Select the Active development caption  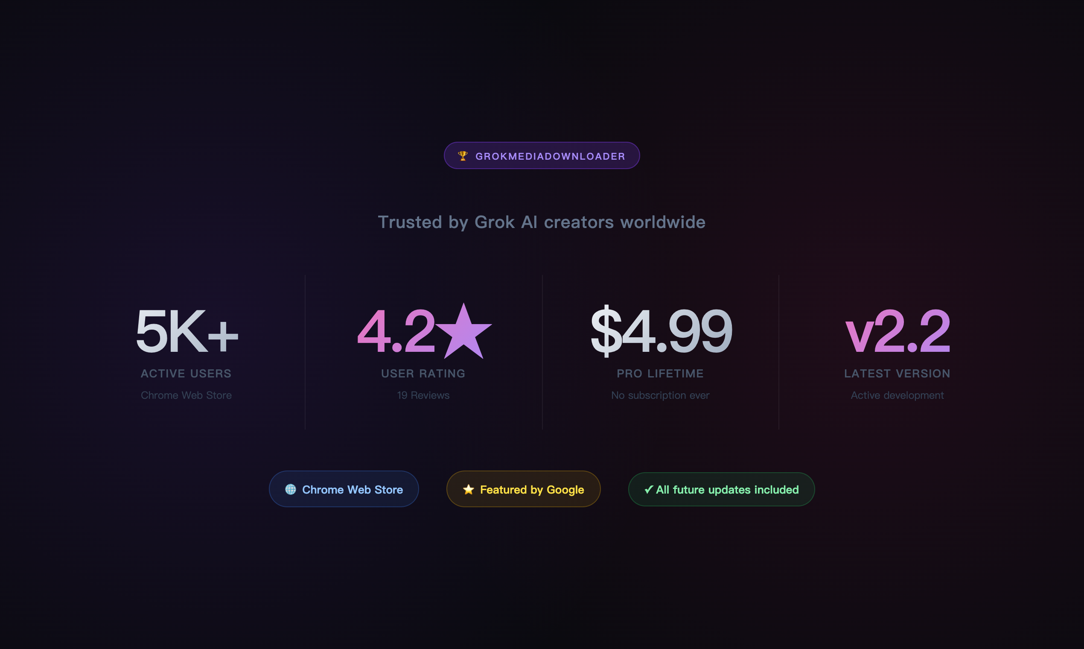click(897, 395)
